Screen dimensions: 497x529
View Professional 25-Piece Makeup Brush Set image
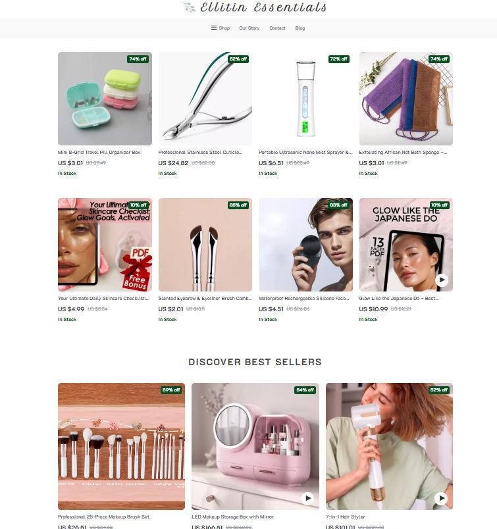pos(121,446)
